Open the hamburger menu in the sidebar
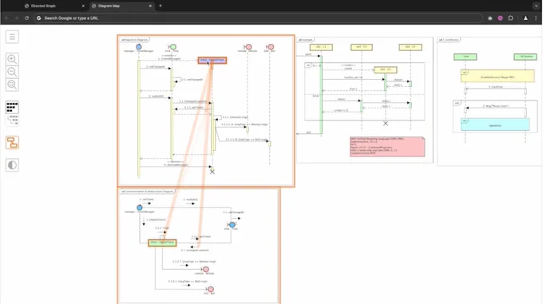Image resolution: width=543 pixels, height=304 pixels. [12, 37]
